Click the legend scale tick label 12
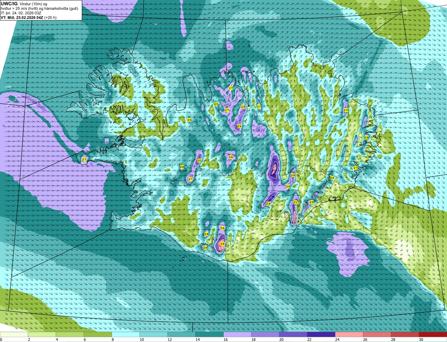 tap(170, 340)
